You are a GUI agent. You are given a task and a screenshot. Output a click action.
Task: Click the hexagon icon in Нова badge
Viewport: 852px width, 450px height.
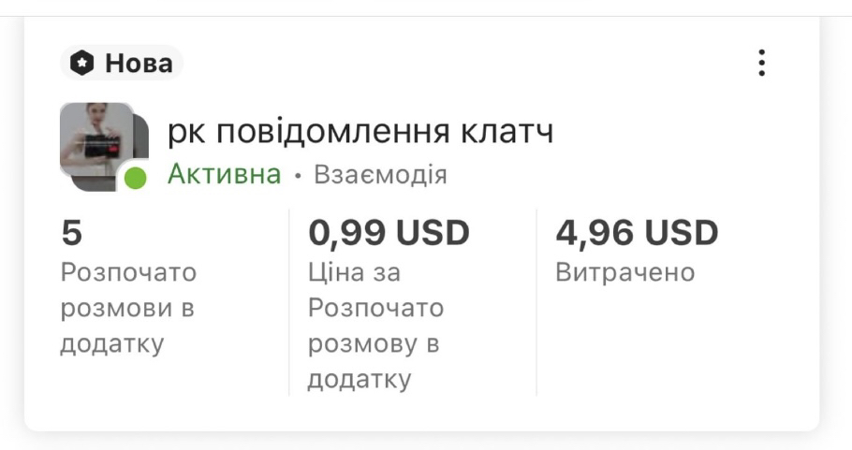83,64
